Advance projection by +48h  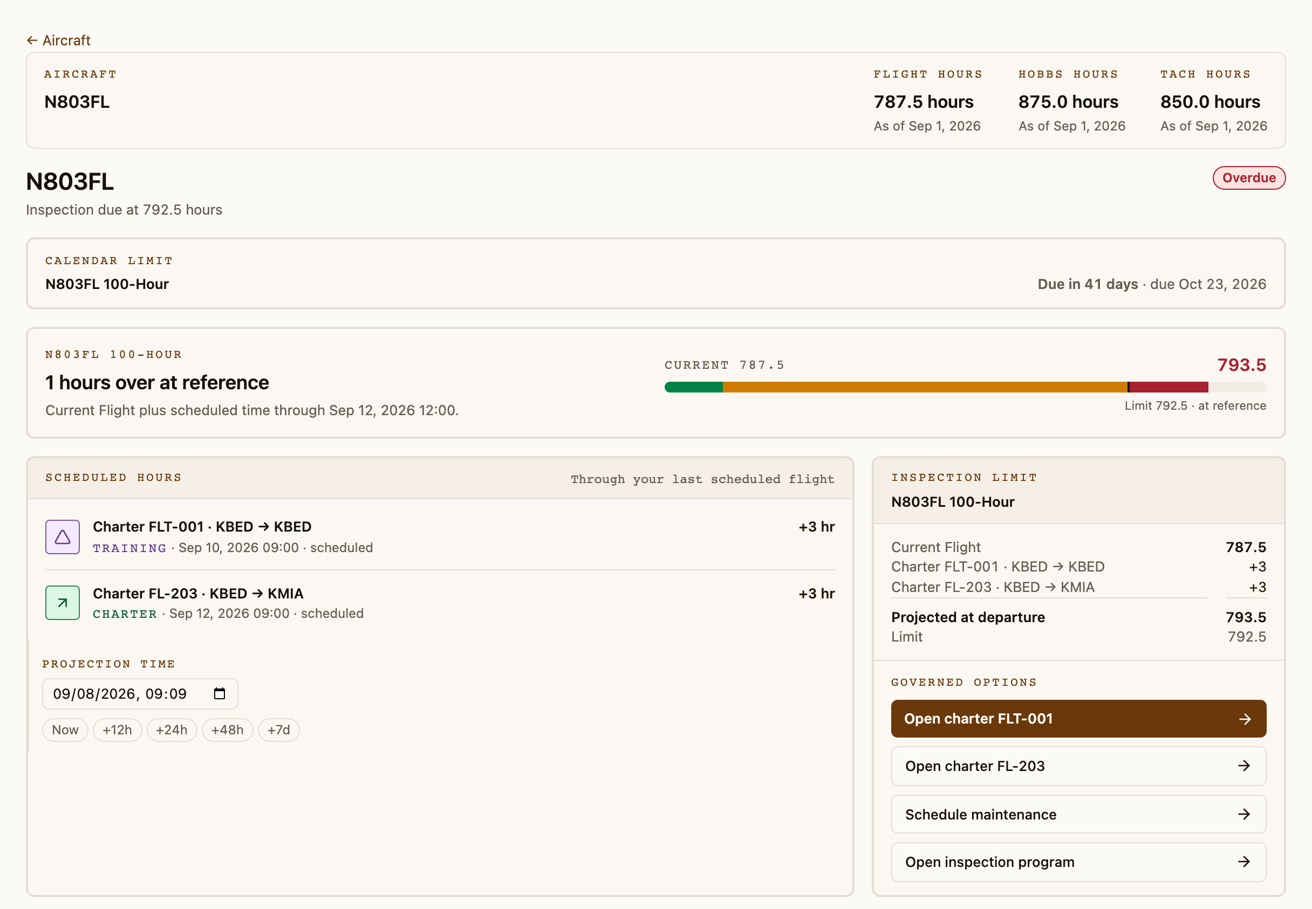click(228, 729)
